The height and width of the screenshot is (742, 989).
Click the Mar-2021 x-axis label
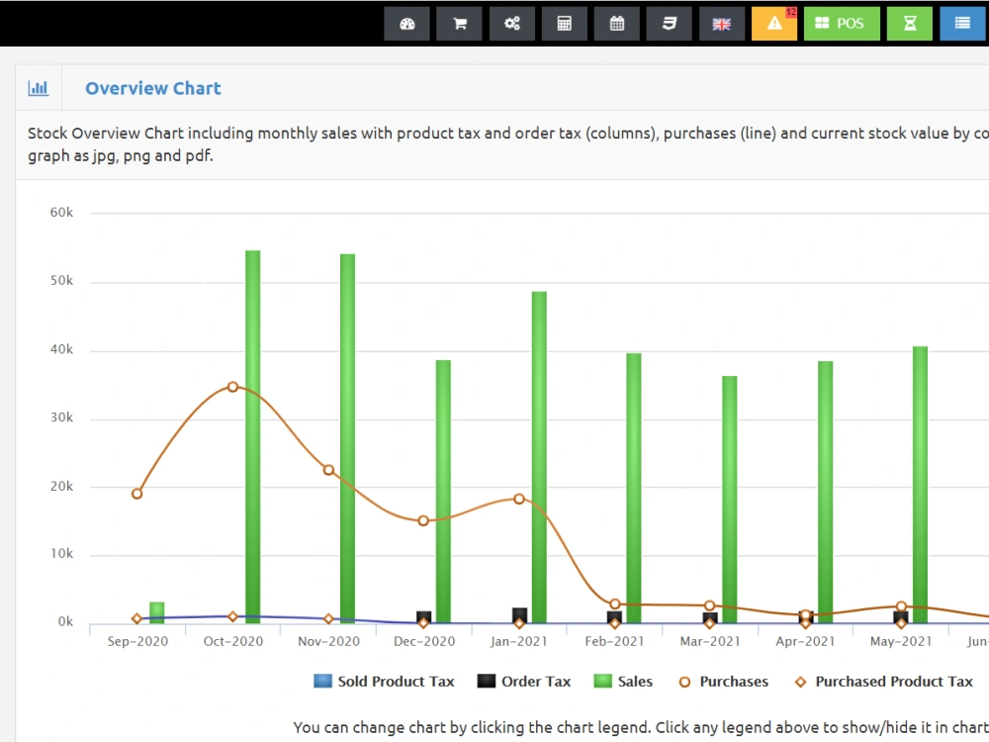tap(710, 642)
